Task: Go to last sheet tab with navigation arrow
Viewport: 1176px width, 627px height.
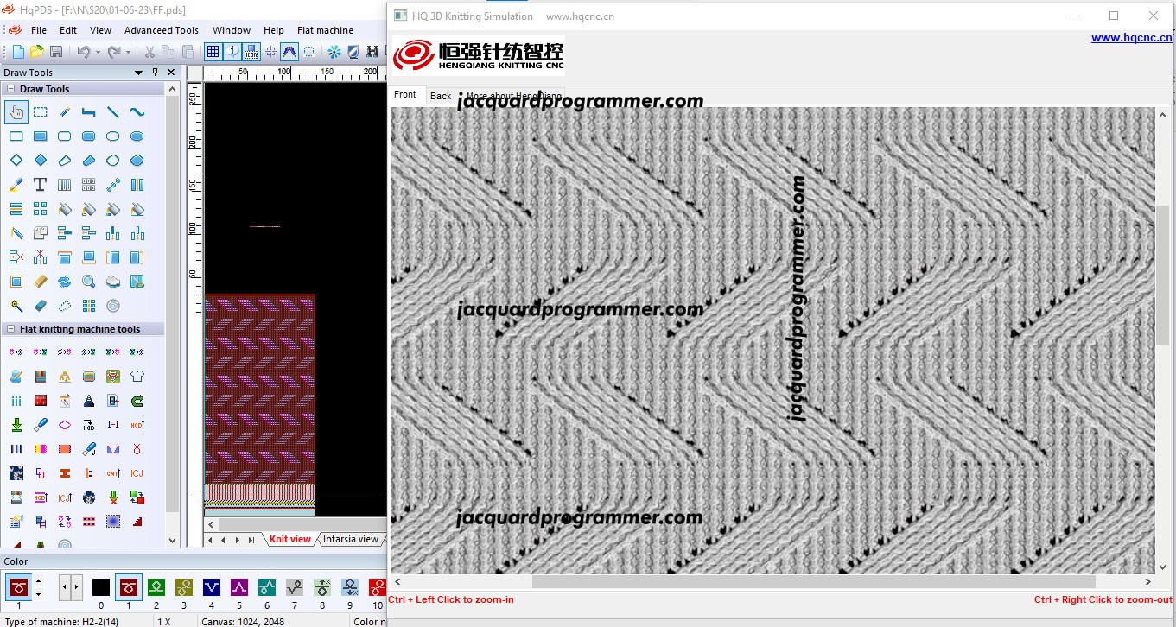Action: pos(252,540)
